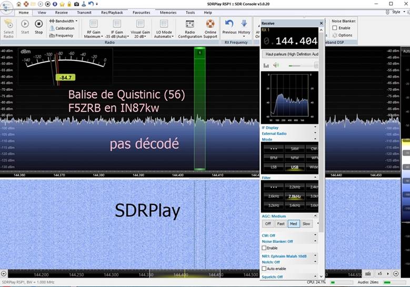The height and width of the screenshot is (287, 410).
Task: Click the blue undo arrow in quick access toolbar
Action: pyautogui.click(x=91, y=4)
